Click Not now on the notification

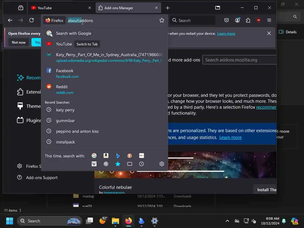[x=19, y=42]
